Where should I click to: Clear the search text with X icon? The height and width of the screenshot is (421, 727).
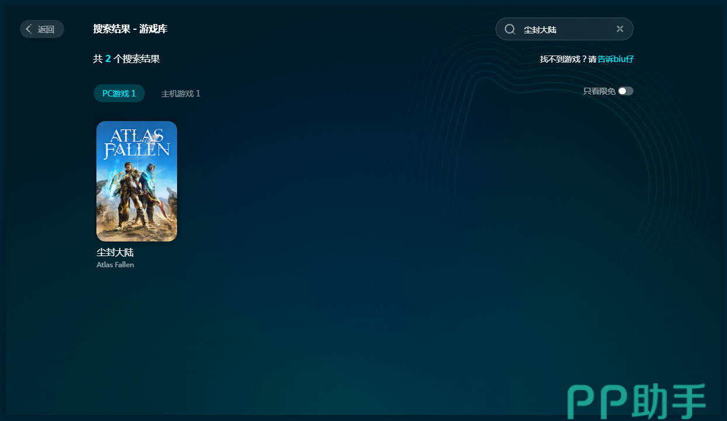[620, 29]
